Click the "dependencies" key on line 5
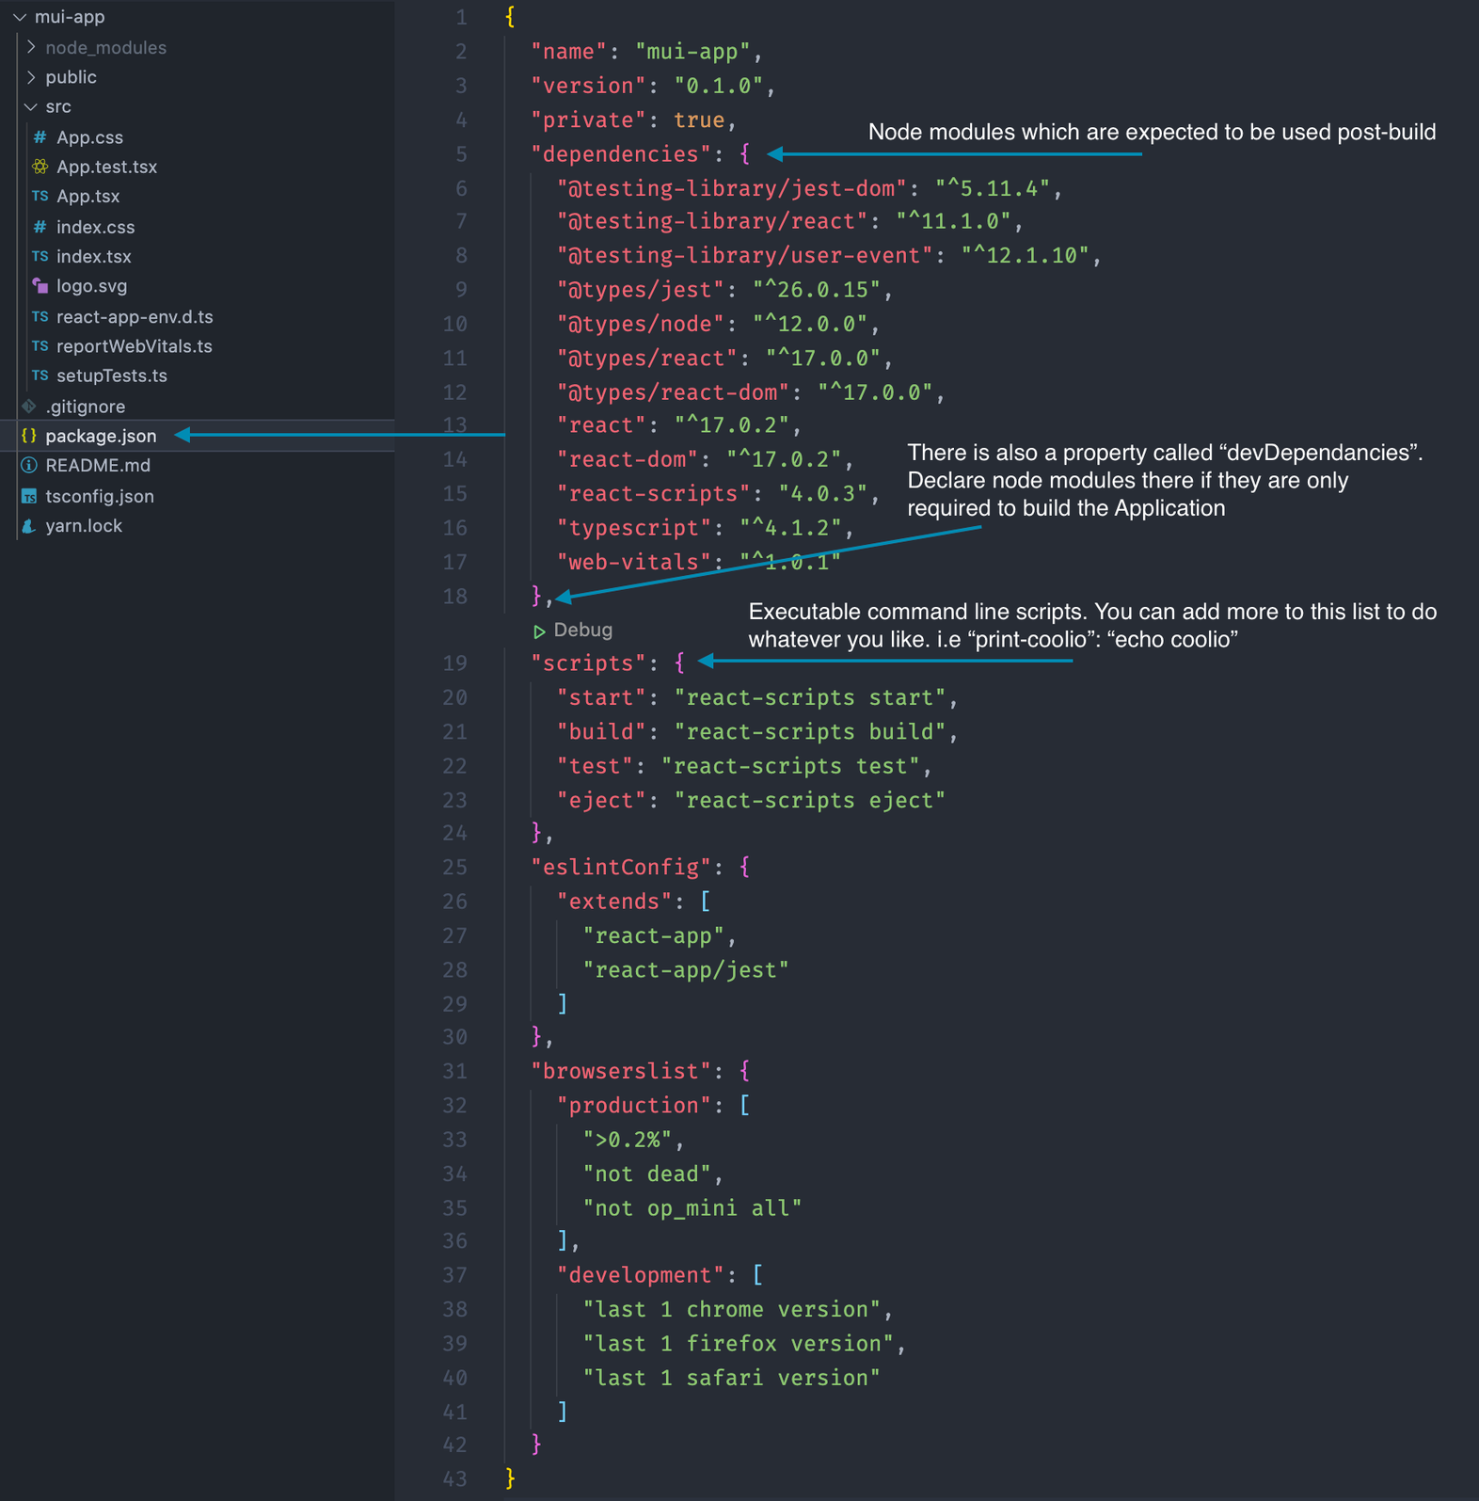This screenshot has height=1501, width=1479. 622,153
